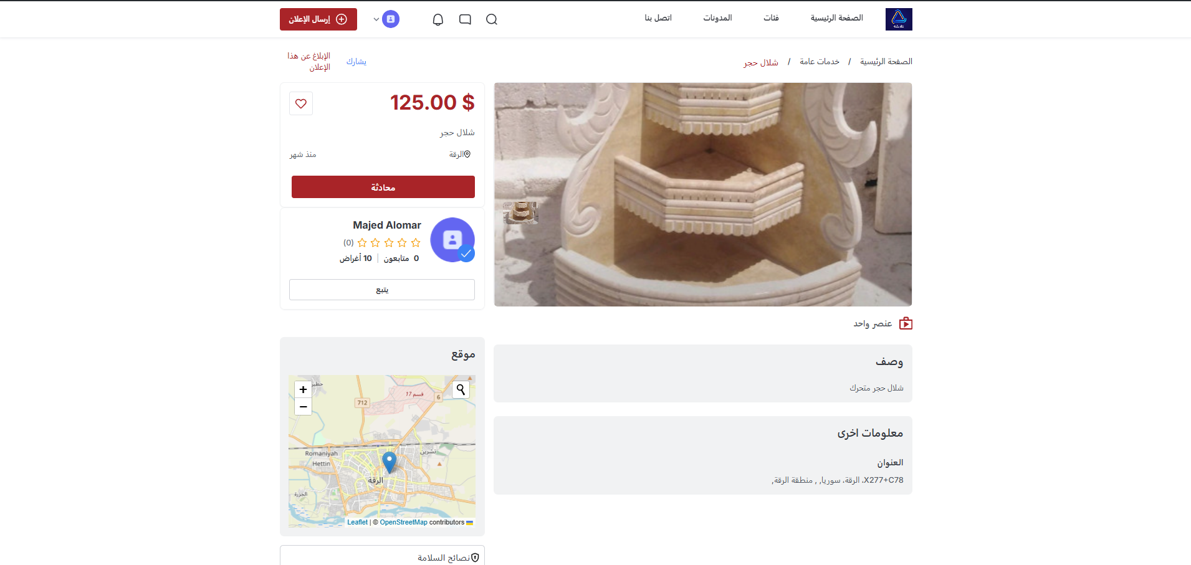Click the إرسال الإعلان post ad button
The image size is (1191, 565).
click(318, 19)
